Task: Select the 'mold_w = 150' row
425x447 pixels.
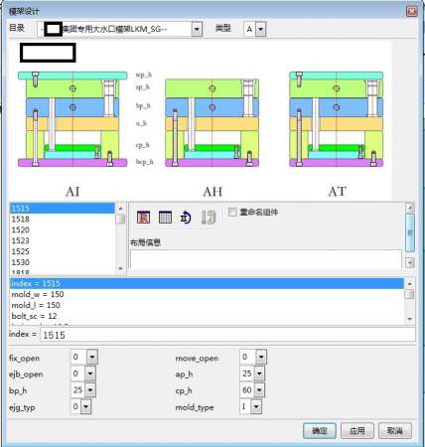Action: [207, 294]
